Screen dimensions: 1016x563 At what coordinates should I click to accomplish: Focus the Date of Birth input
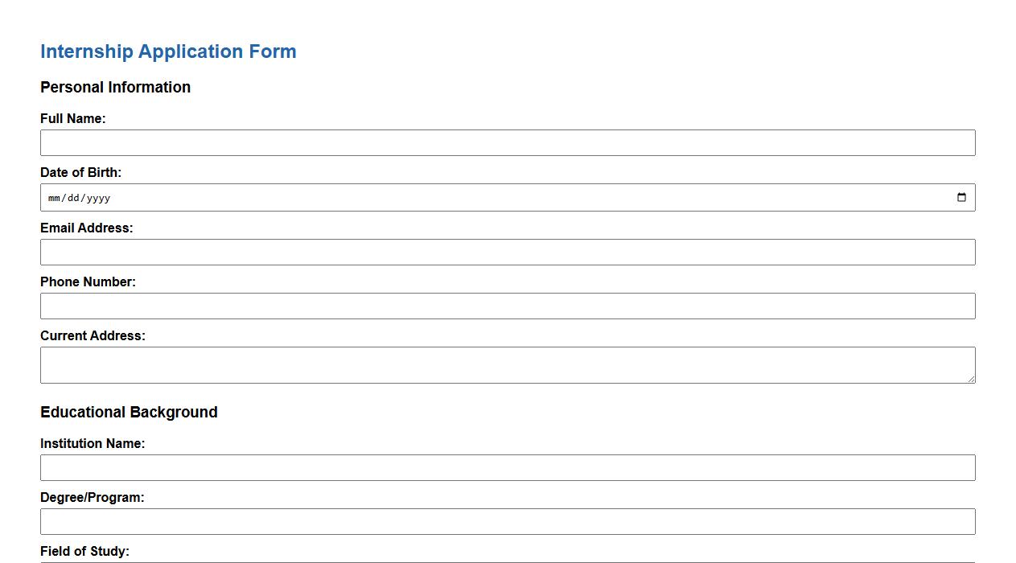tap(322, 197)
